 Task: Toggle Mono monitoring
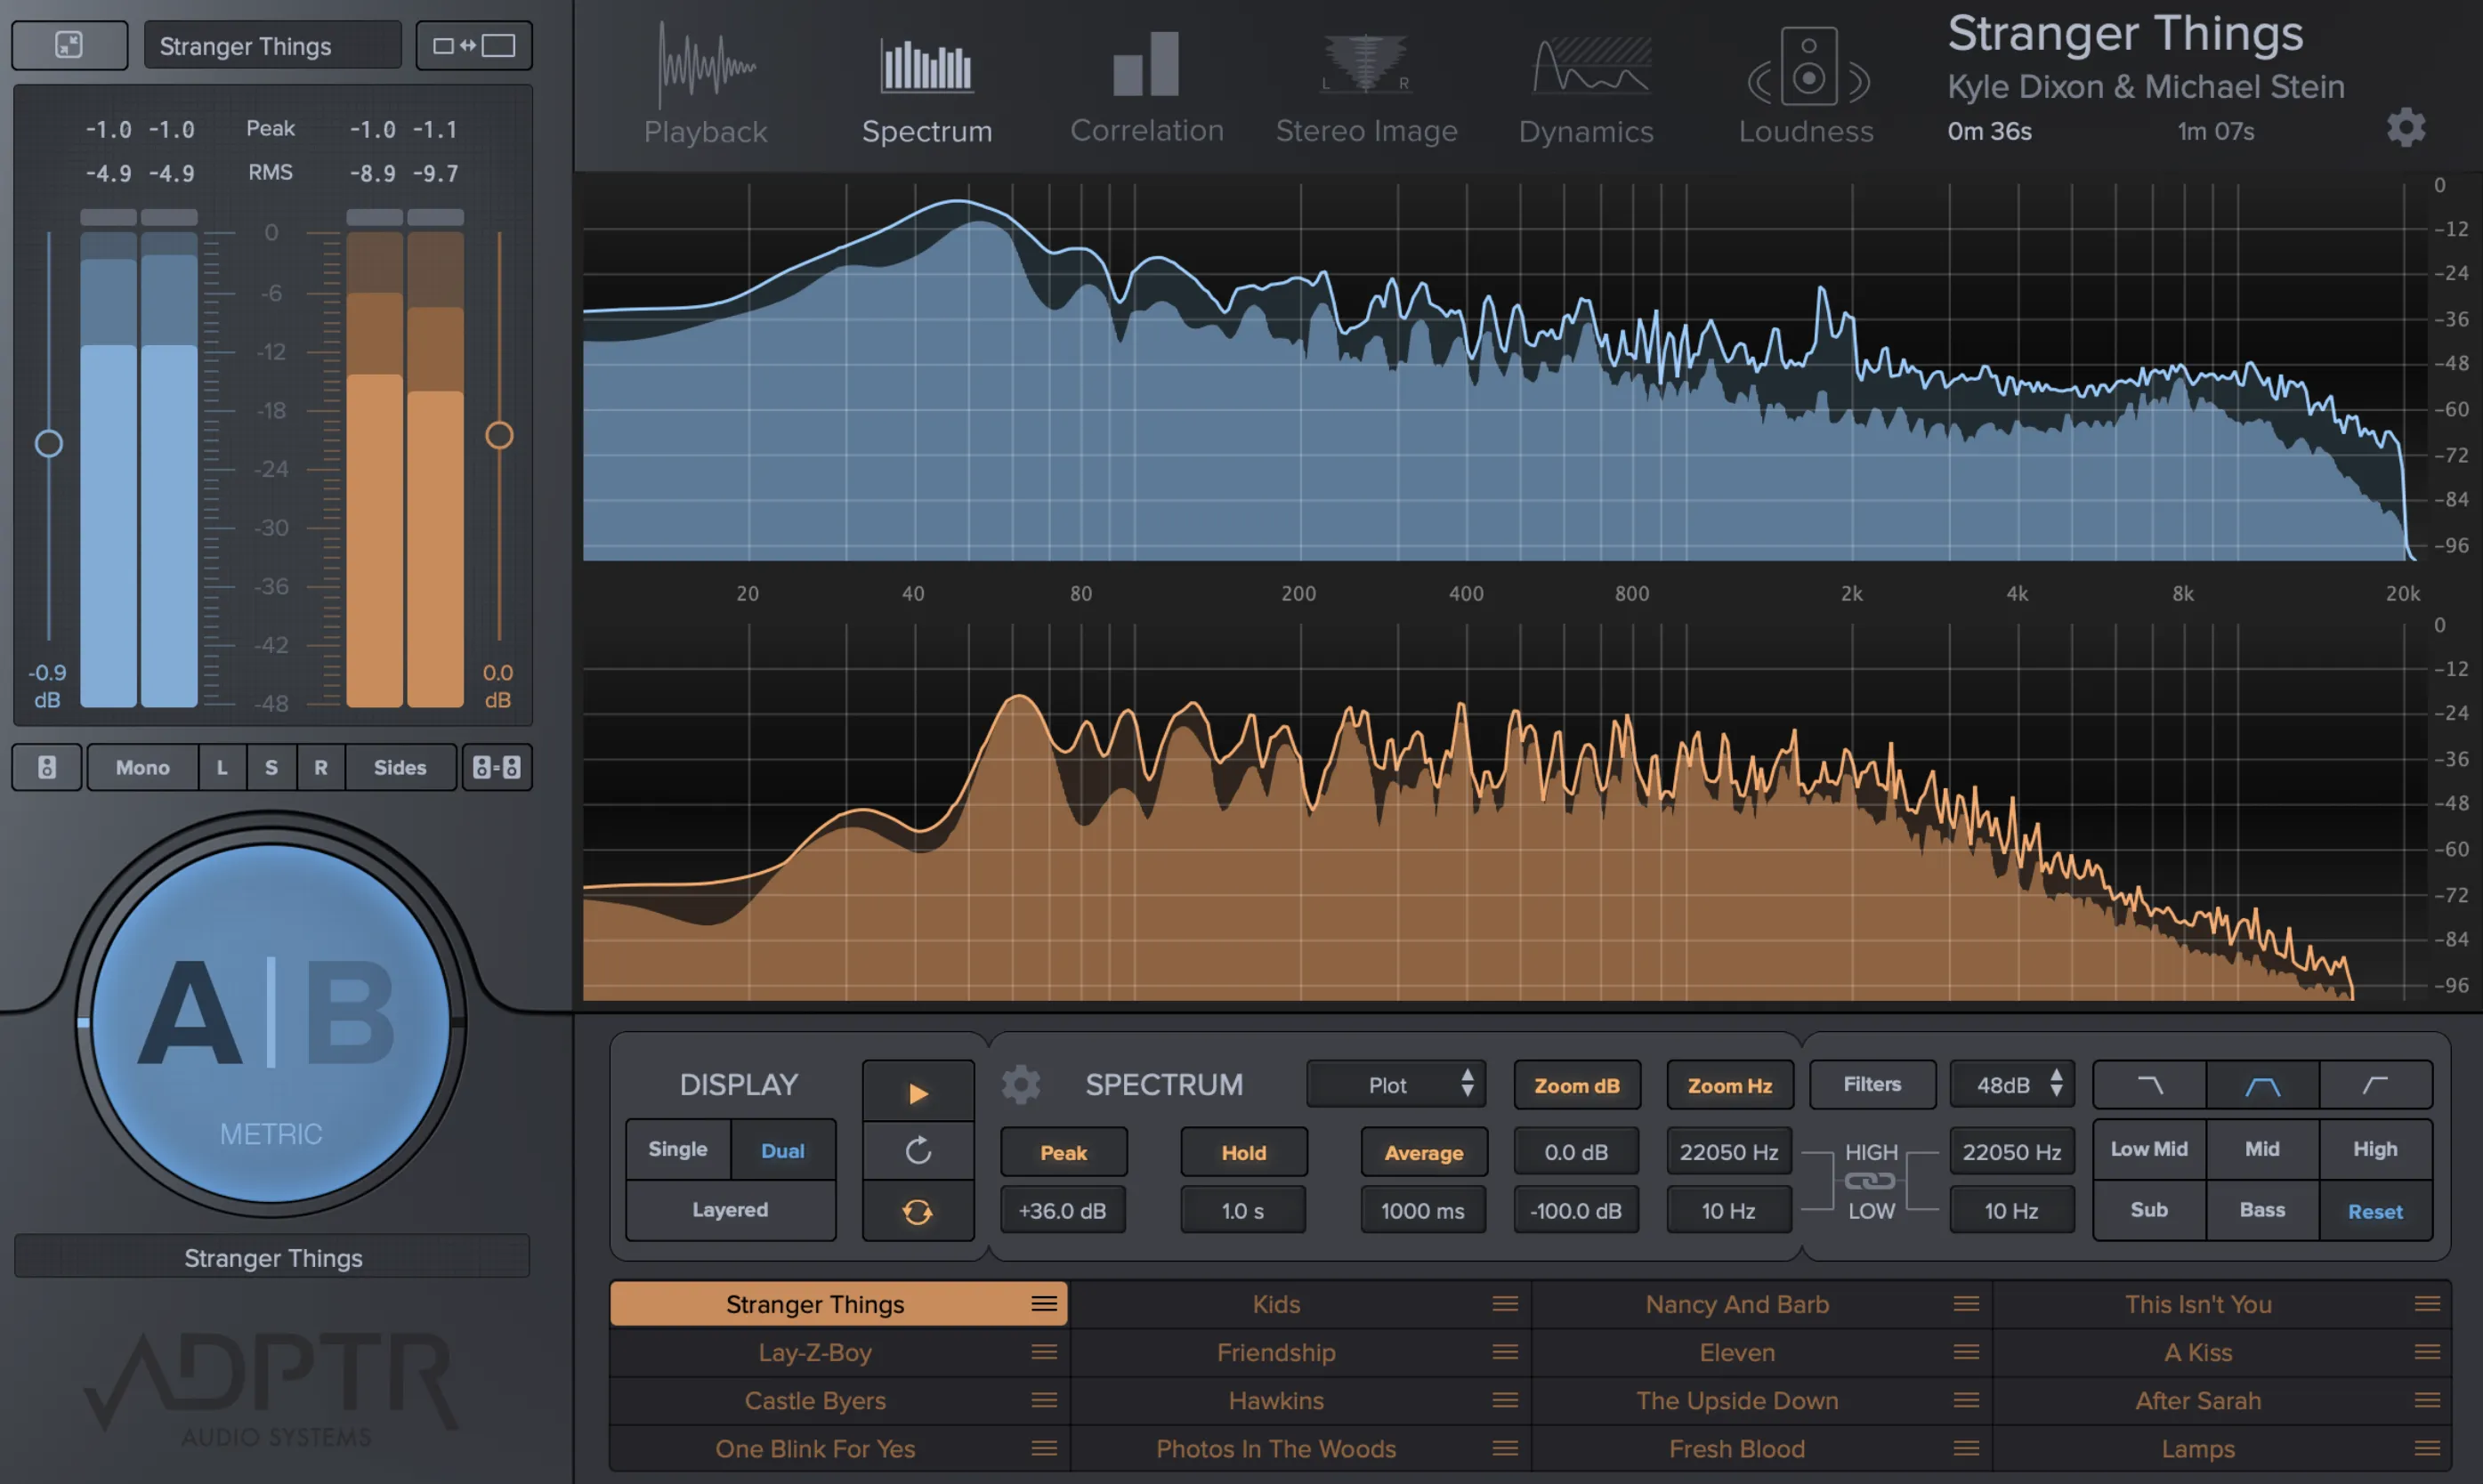142,767
